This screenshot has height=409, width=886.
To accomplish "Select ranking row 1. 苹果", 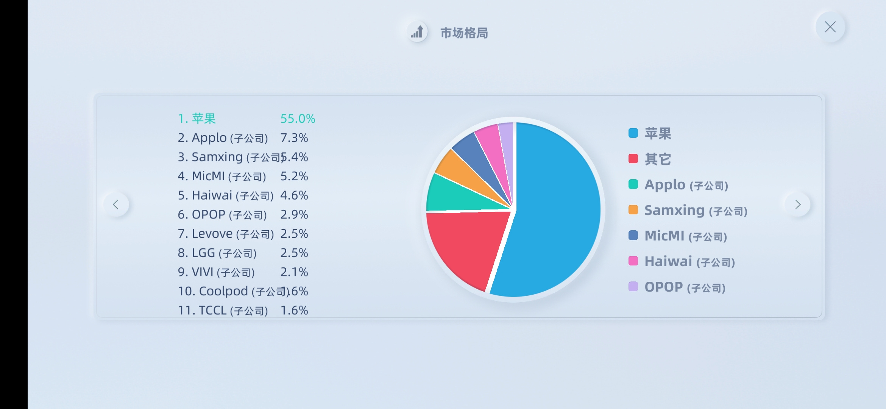I will click(x=246, y=119).
